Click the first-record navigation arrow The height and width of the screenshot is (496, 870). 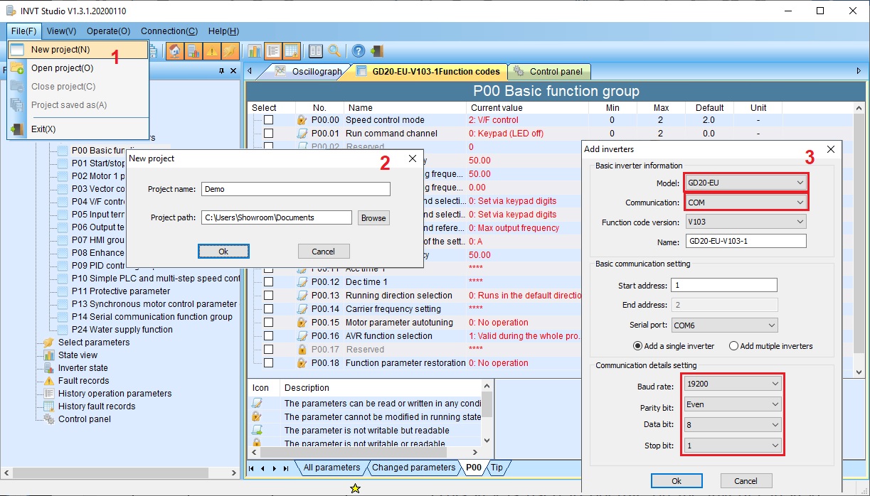[251, 468]
